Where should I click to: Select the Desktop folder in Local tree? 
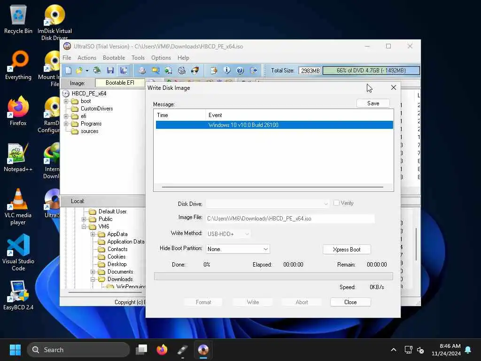pos(117,264)
